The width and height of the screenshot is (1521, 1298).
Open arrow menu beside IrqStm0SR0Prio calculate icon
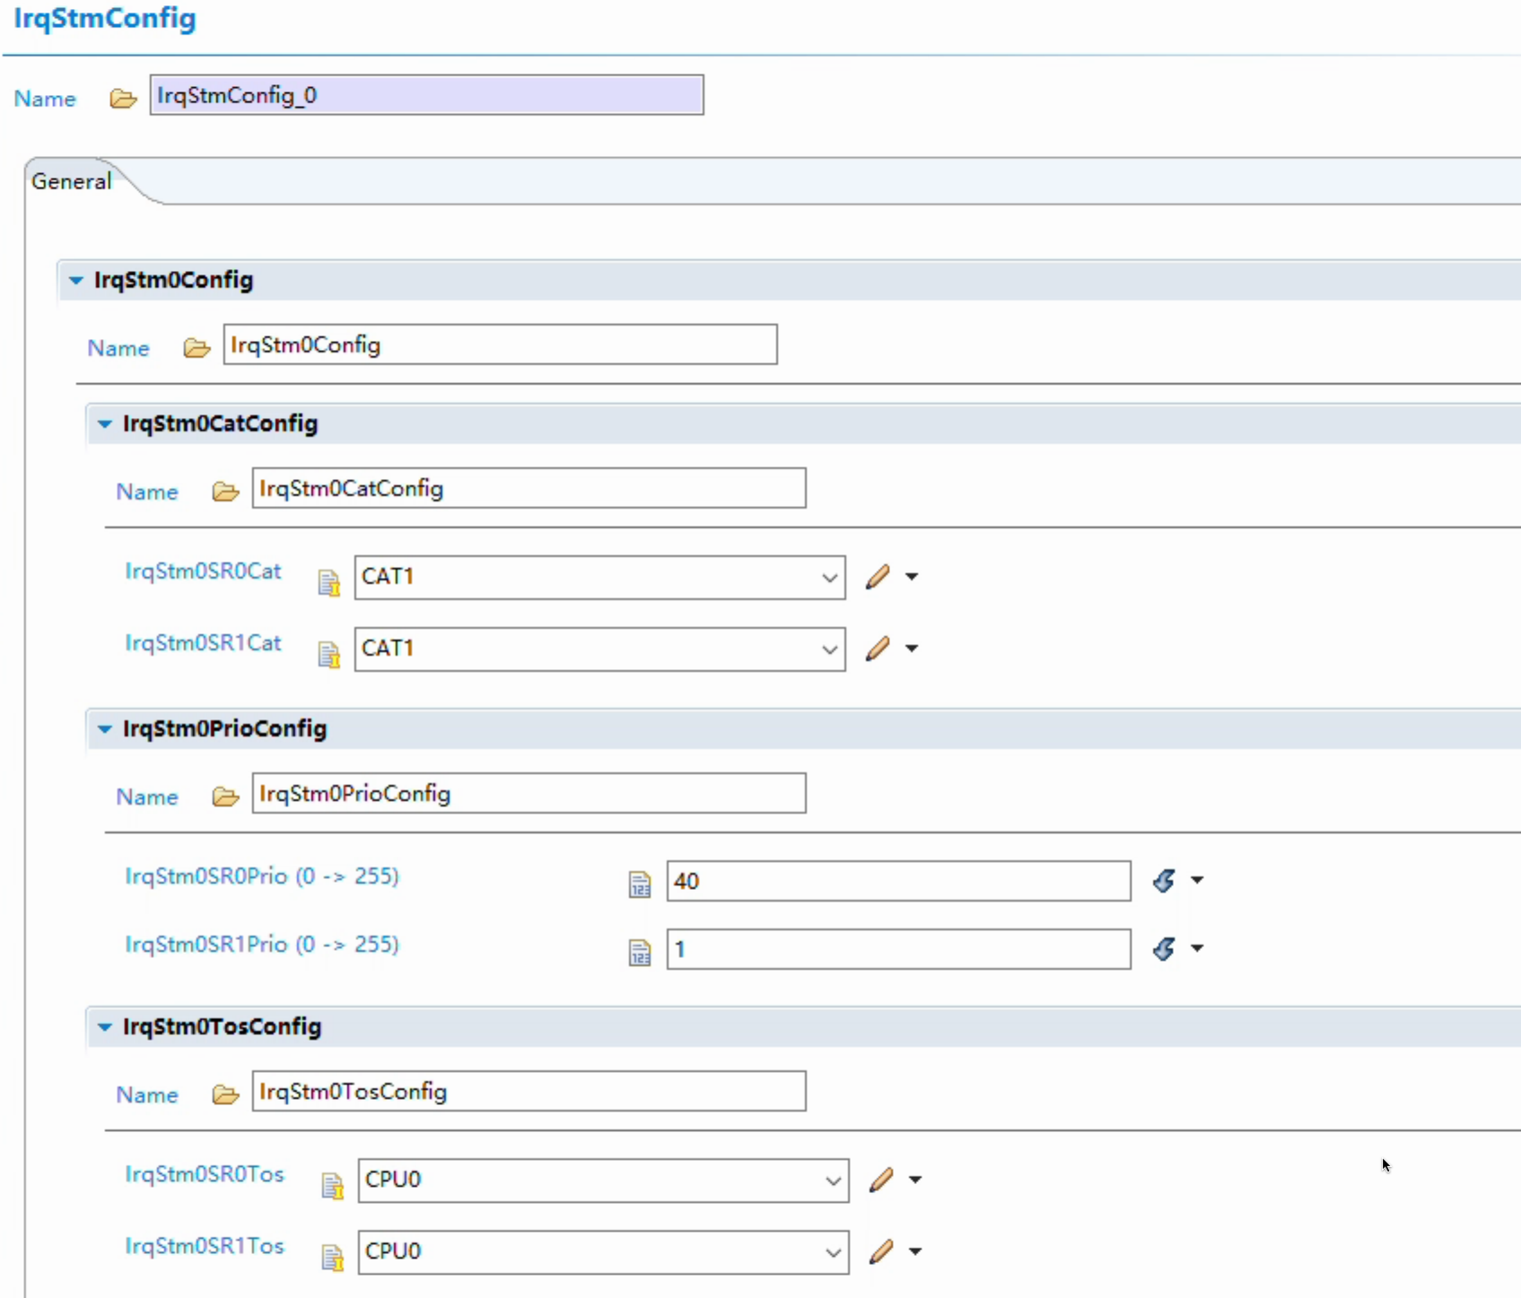coord(1197,880)
